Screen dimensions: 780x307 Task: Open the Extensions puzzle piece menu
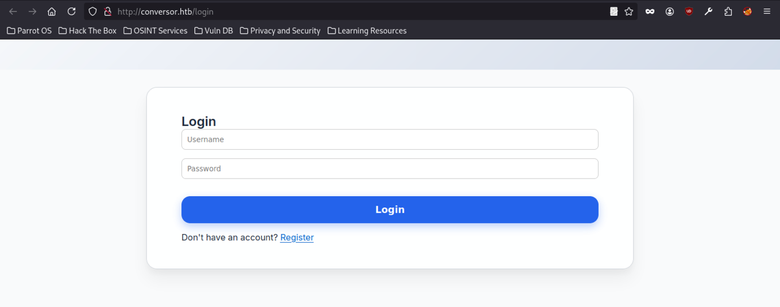point(728,11)
